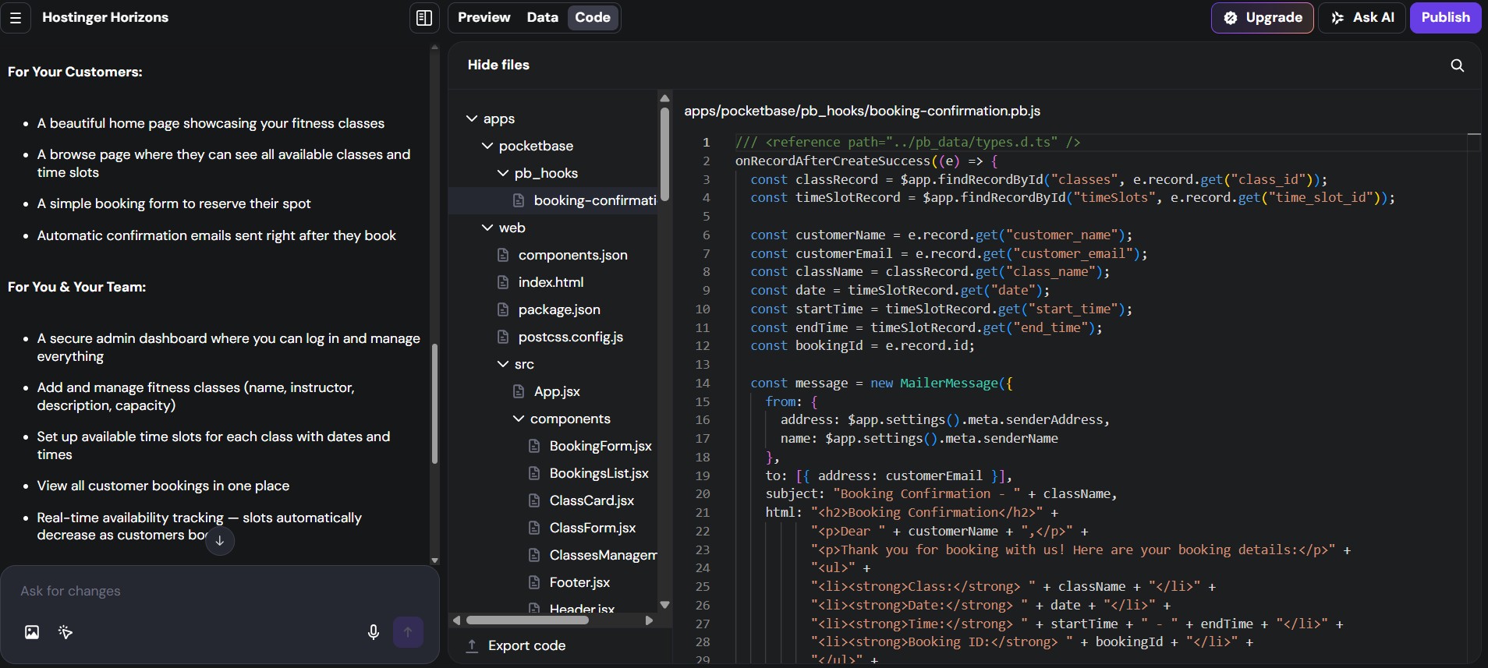1488x668 pixels.
Task: Select the Code tab
Action: pos(593,17)
